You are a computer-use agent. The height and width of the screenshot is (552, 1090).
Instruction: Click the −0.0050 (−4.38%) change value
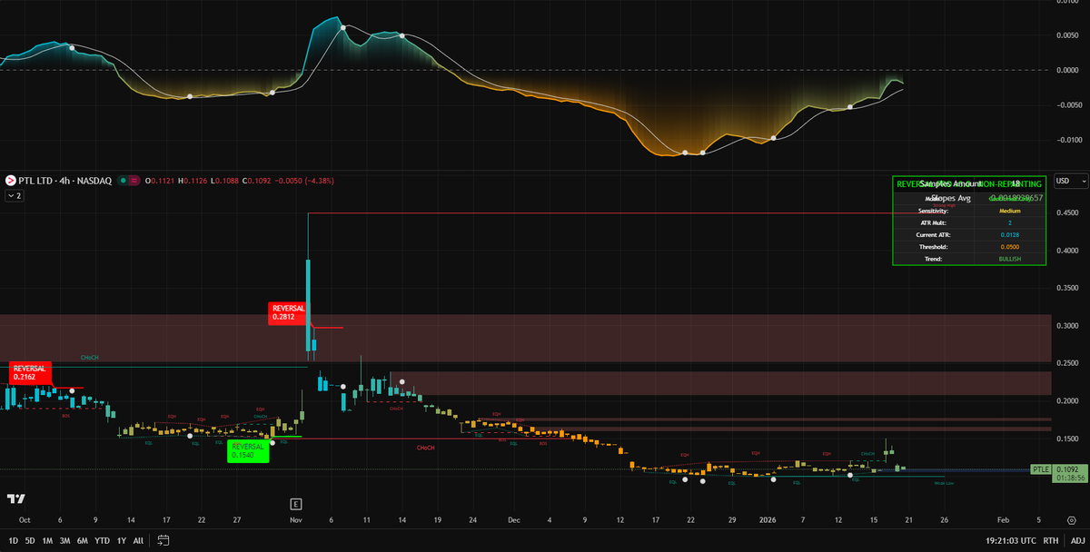[303, 181]
